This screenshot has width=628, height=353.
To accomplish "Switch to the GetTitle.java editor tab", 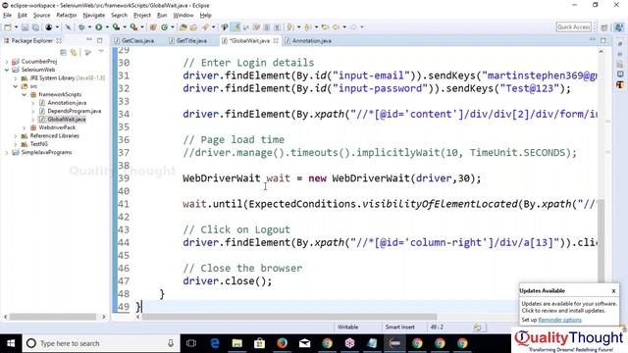I will [x=188, y=41].
